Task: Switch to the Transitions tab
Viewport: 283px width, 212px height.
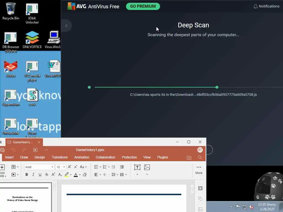Action: pyautogui.click(x=60, y=157)
